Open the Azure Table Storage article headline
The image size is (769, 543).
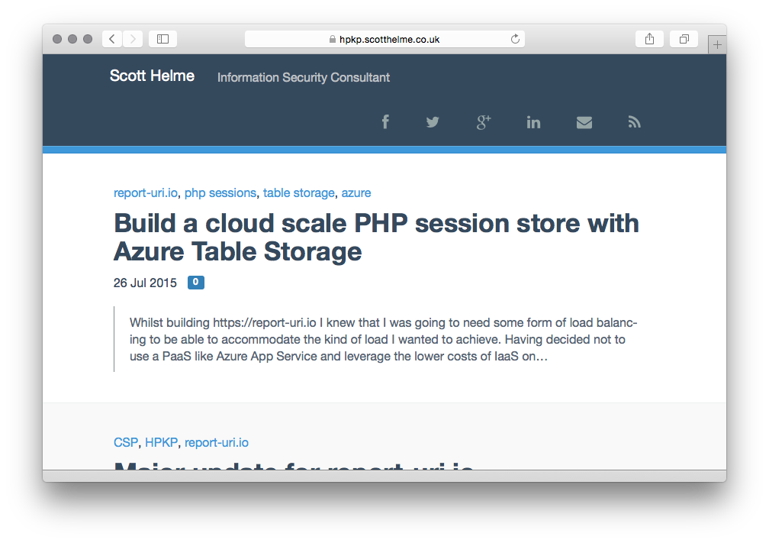(376, 237)
